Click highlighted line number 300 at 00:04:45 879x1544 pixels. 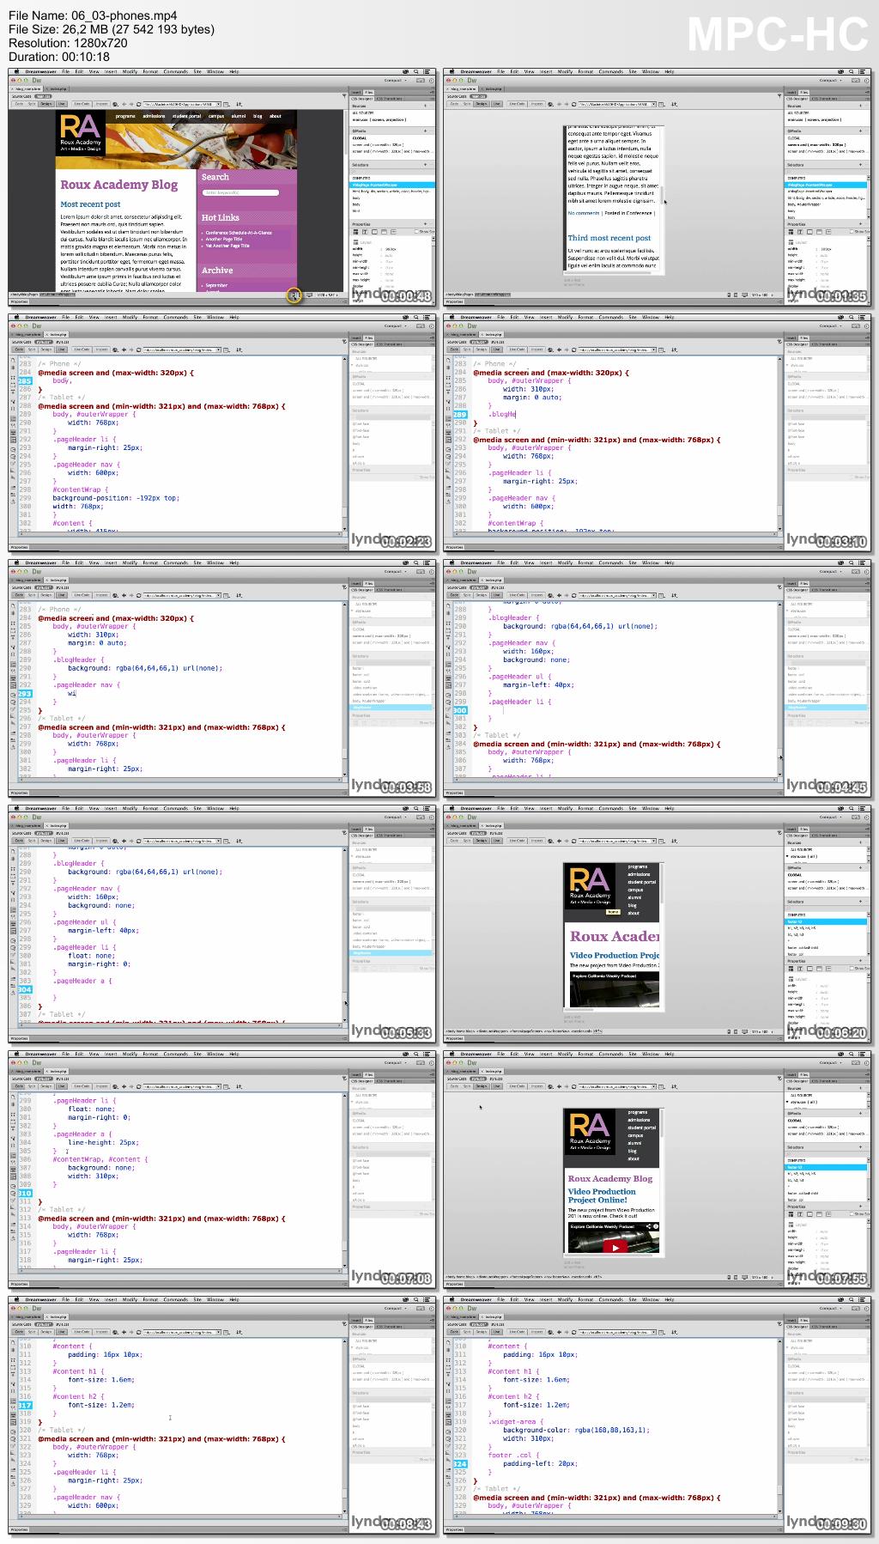pos(460,710)
